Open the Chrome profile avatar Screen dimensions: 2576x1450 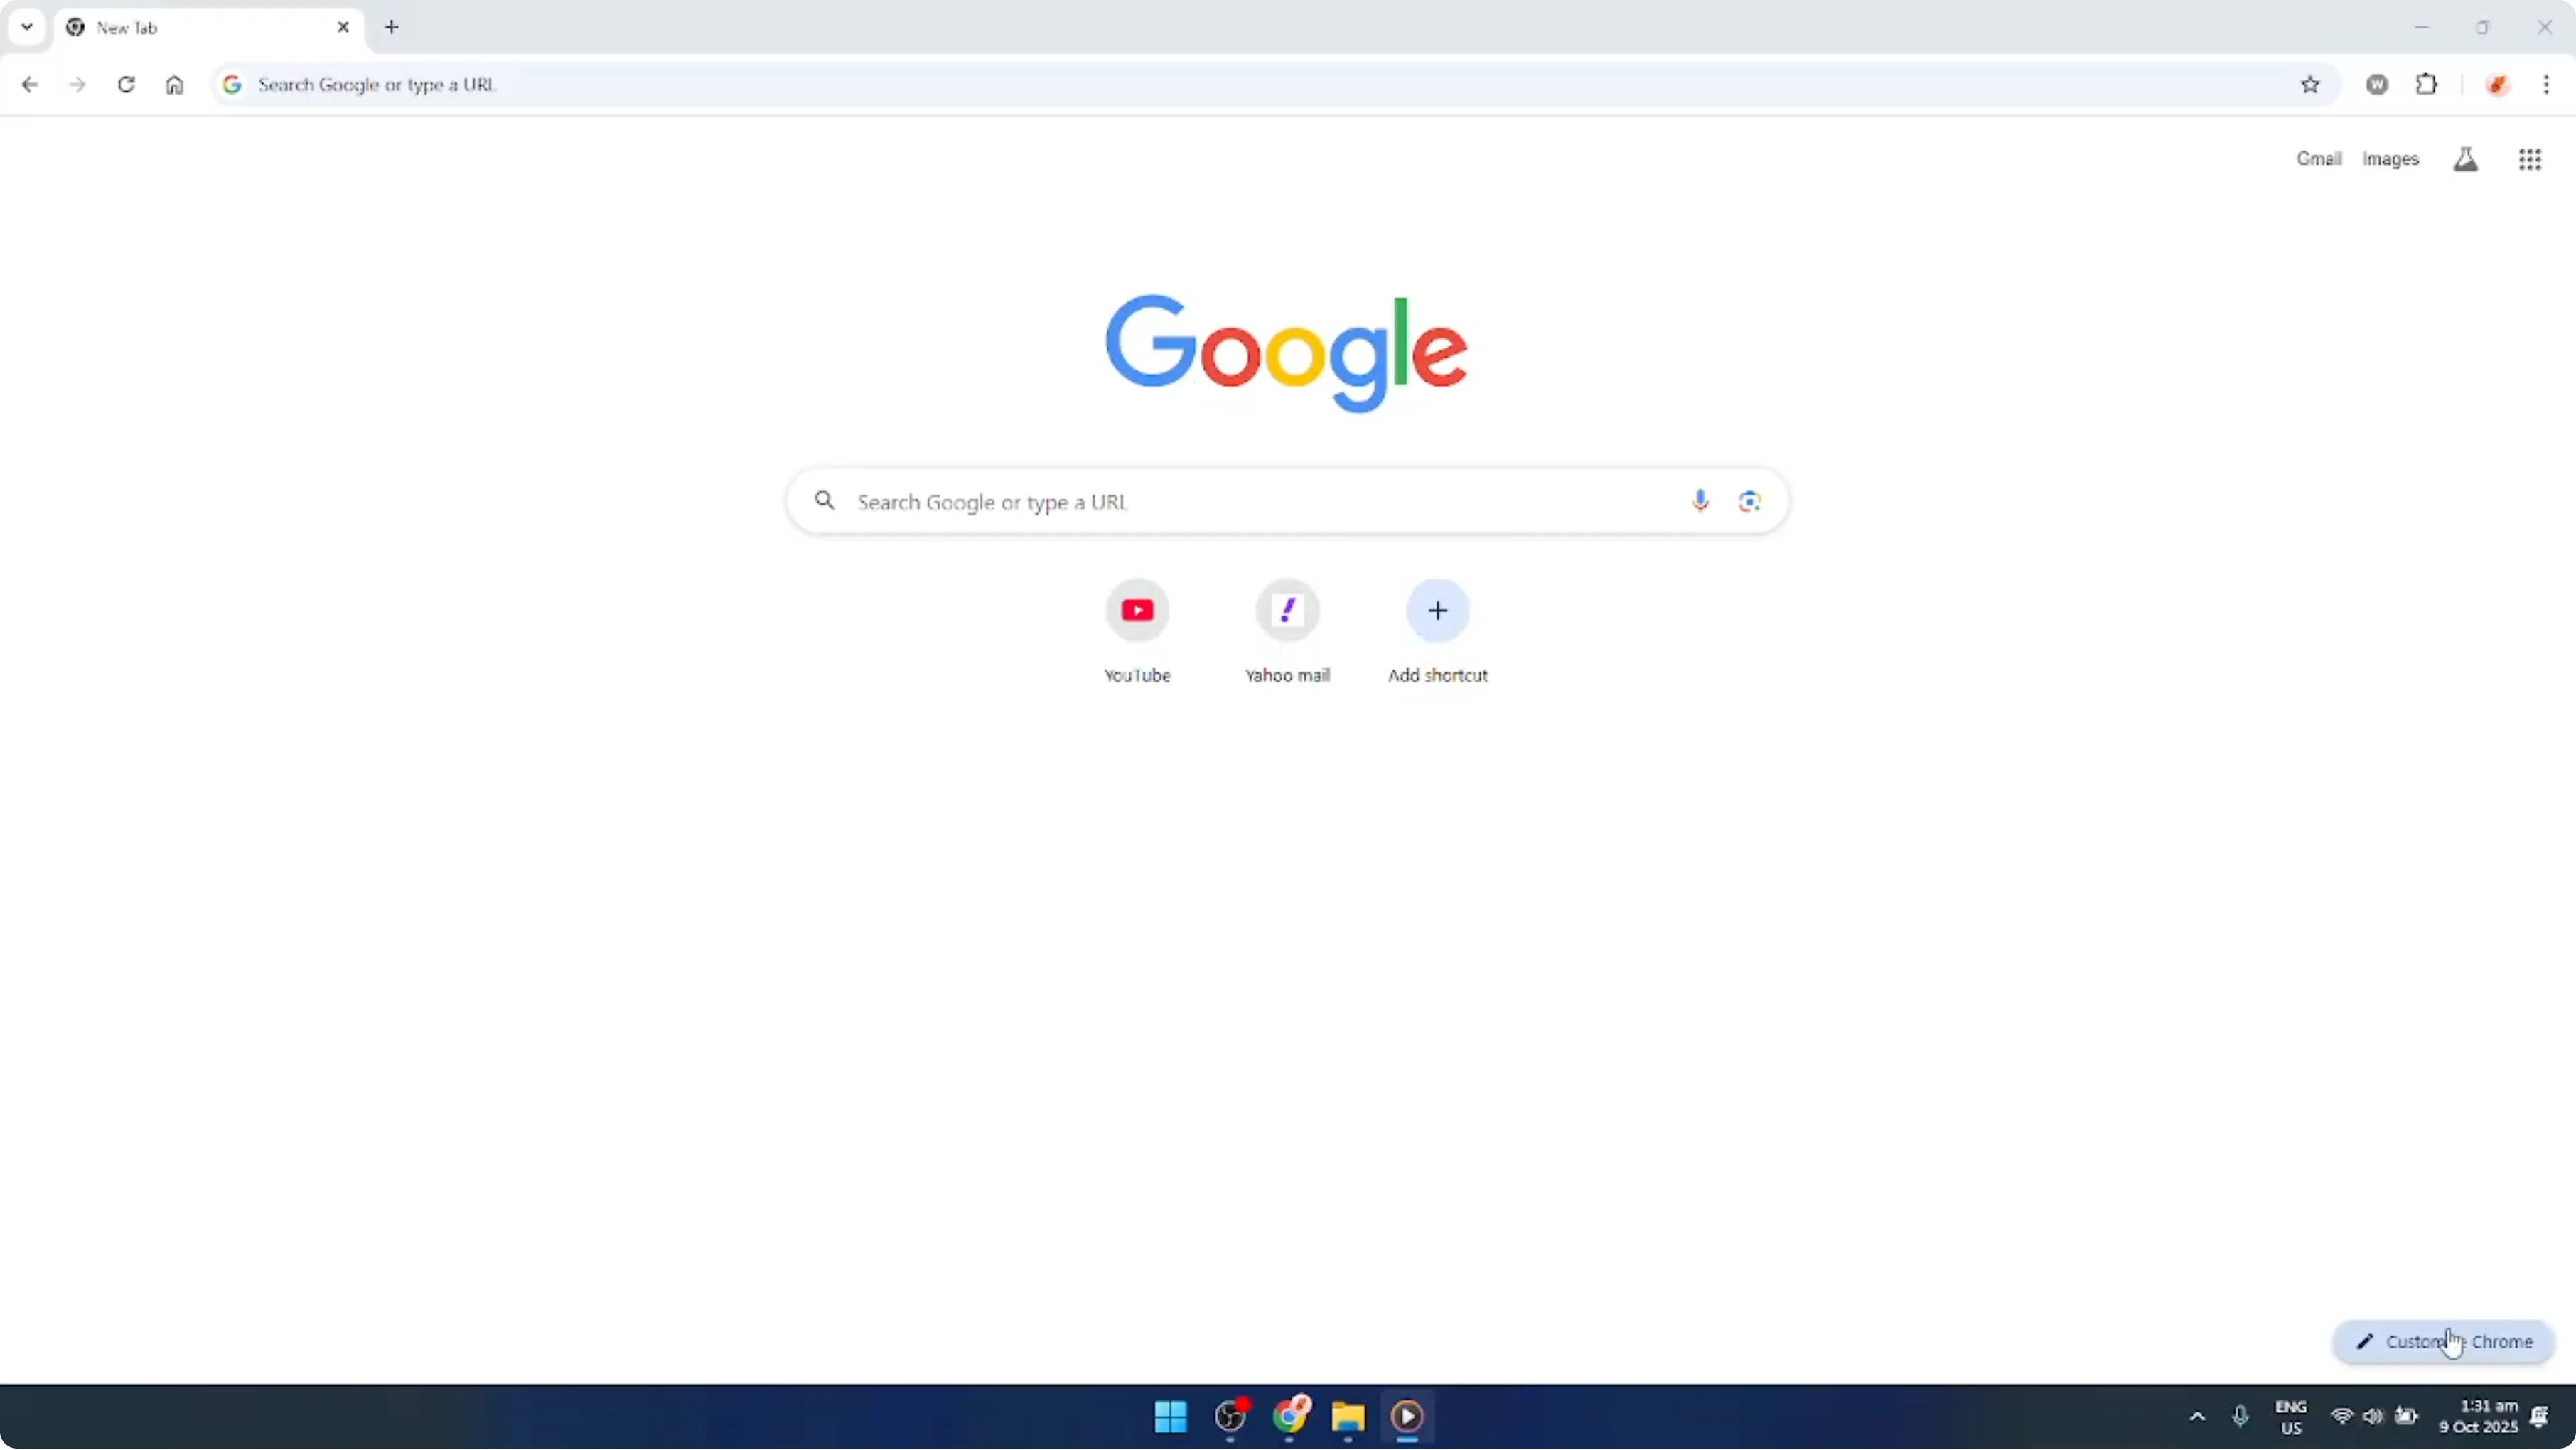2498,85
